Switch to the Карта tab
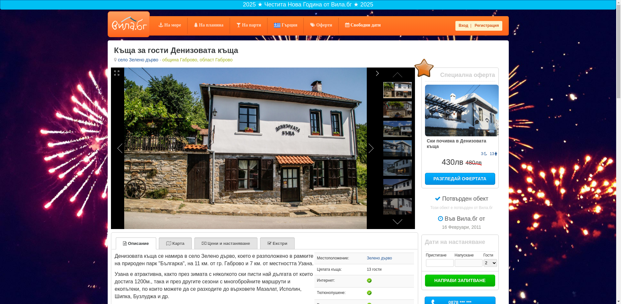 click(175, 243)
